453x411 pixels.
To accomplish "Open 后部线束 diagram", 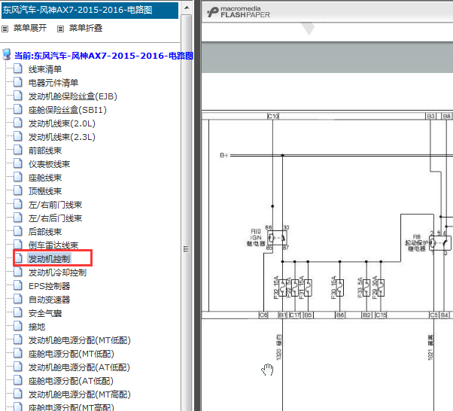I will tap(45, 232).
